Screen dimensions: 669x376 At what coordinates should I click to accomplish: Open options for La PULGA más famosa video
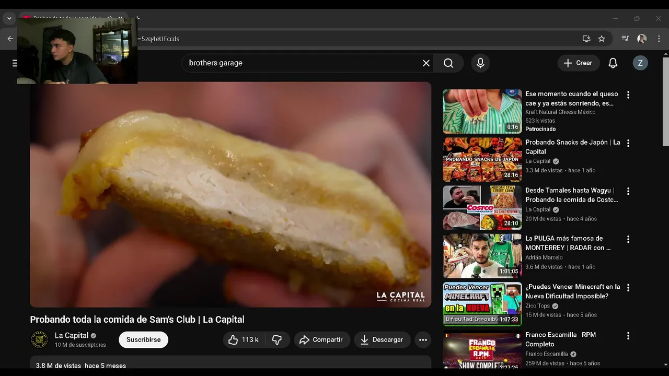[628, 239]
